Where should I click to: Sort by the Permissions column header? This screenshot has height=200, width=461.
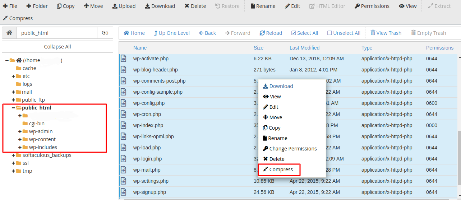click(440, 48)
